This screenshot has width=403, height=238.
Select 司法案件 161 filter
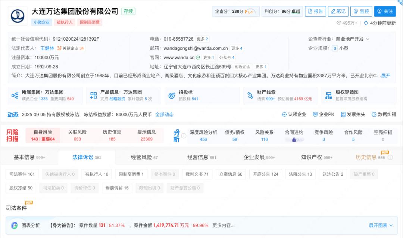pyautogui.click(x=22, y=174)
